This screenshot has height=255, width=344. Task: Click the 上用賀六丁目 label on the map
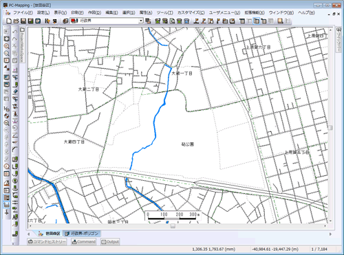(x=258, y=47)
